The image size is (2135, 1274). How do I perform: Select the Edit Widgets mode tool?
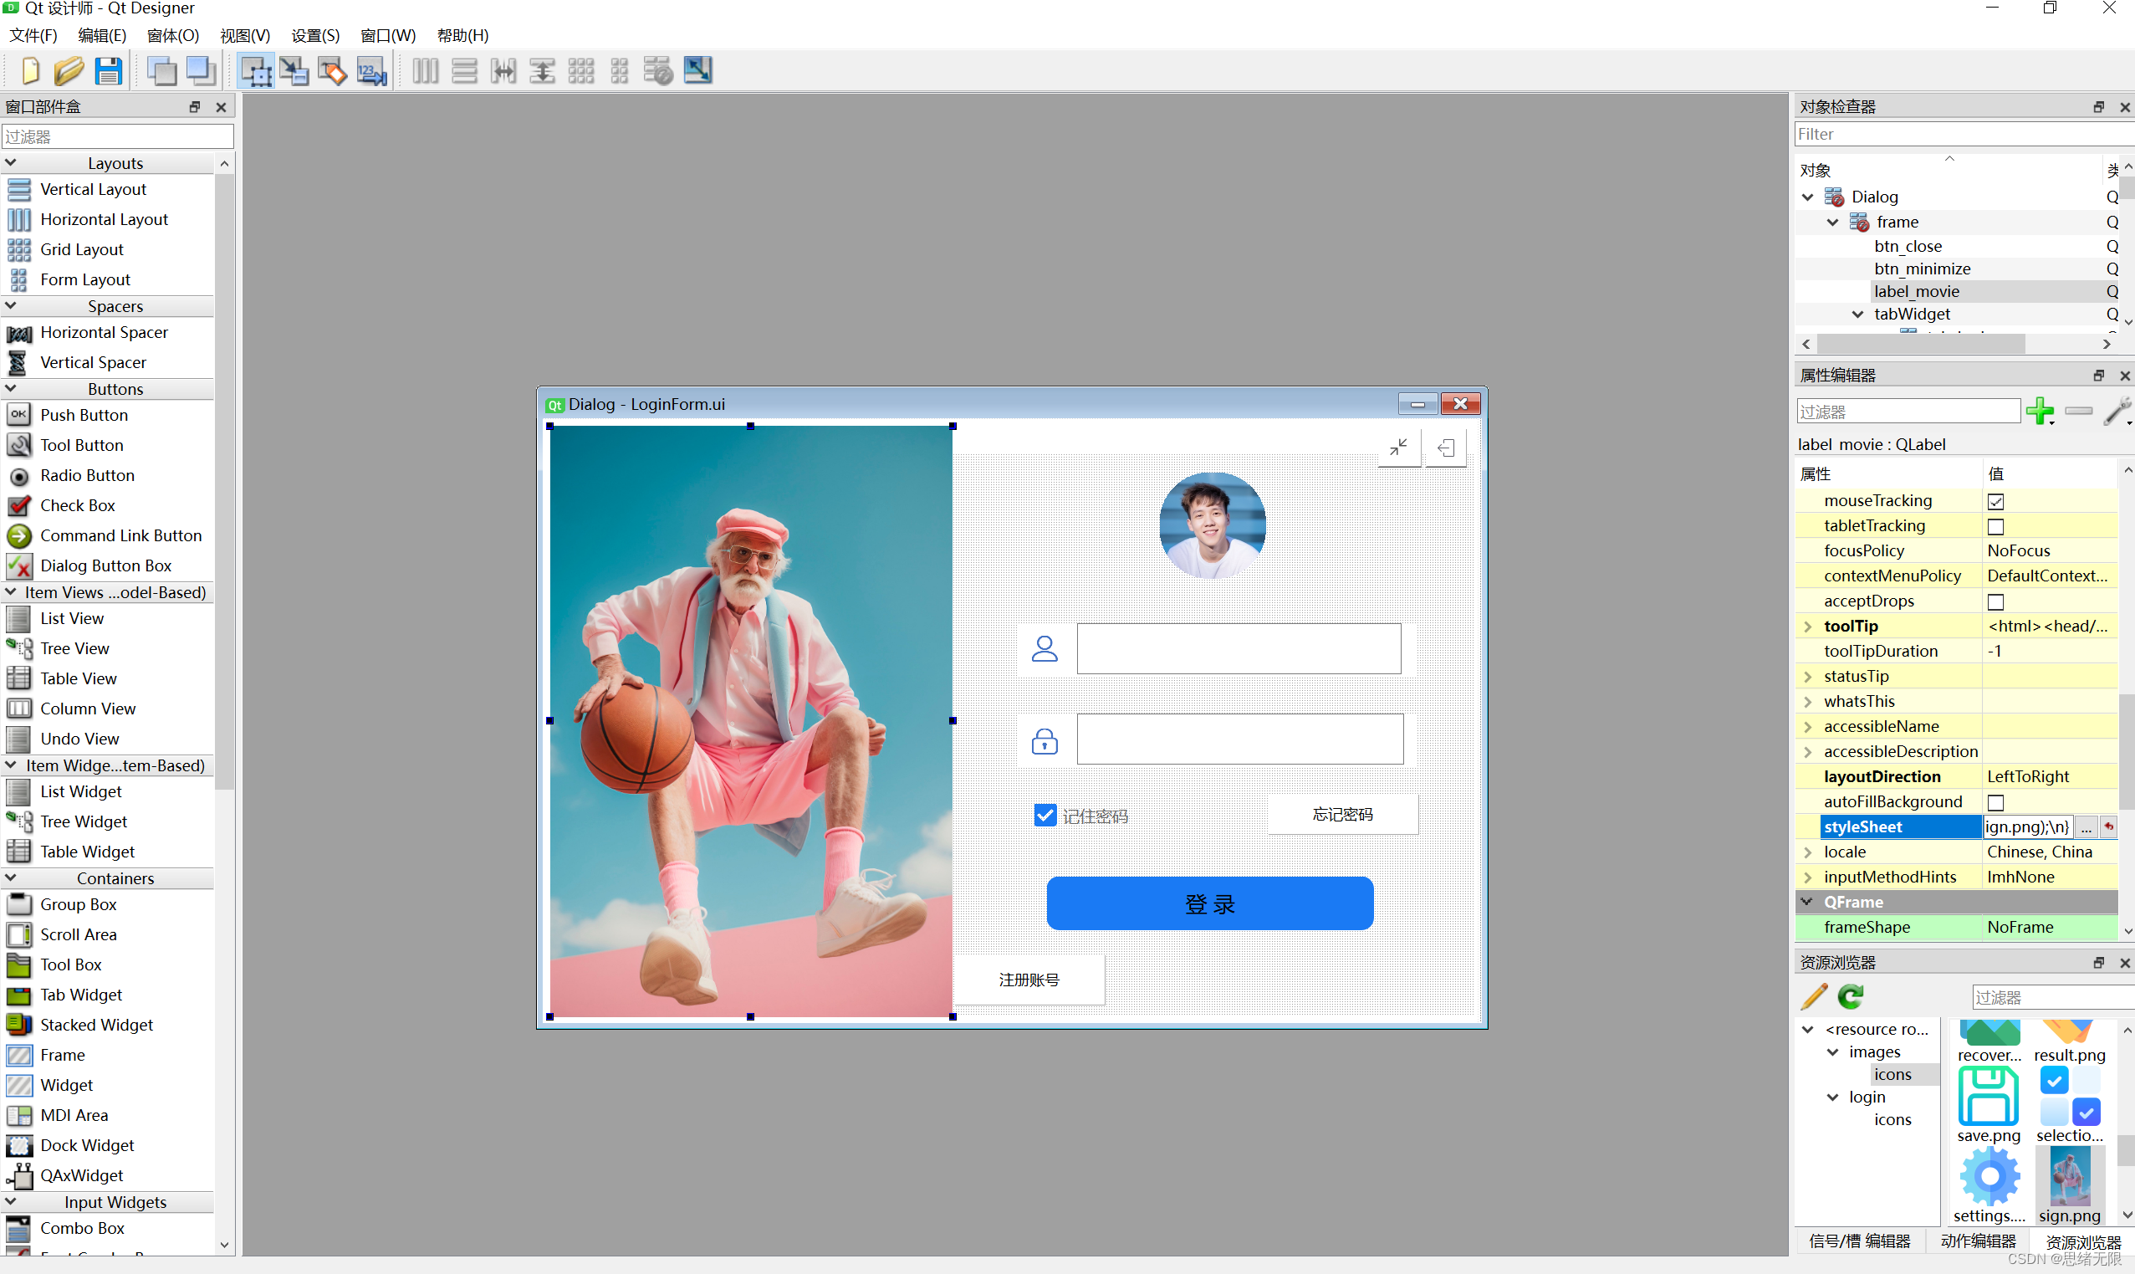coord(256,70)
